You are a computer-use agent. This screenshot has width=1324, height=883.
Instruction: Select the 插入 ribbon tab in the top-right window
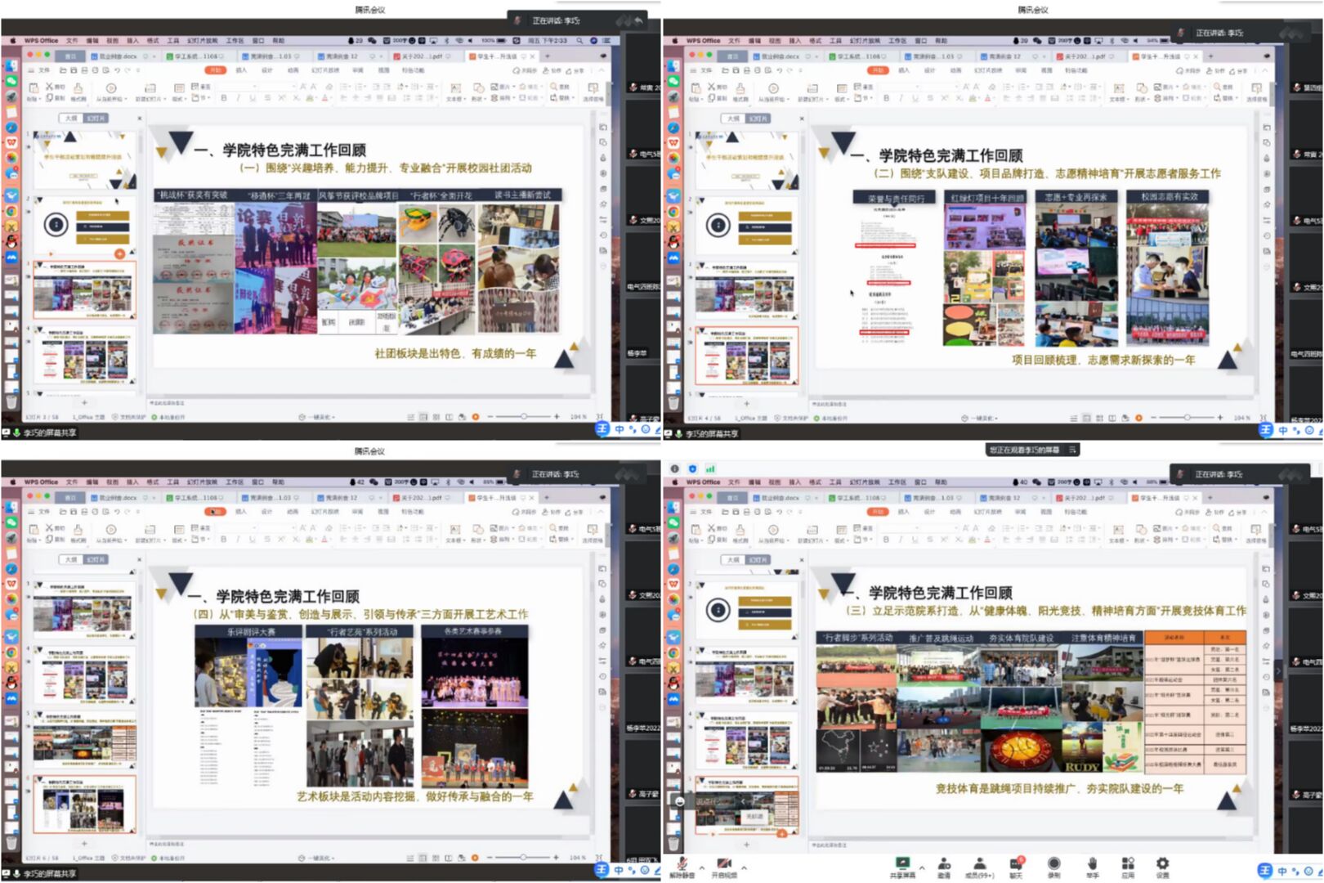pyautogui.click(x=904, y=70)
